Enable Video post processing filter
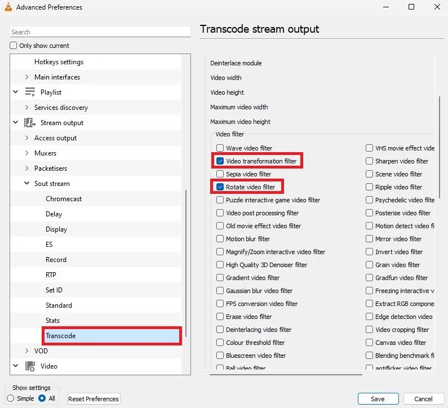 pyautogui.click(x=220, y=213)
